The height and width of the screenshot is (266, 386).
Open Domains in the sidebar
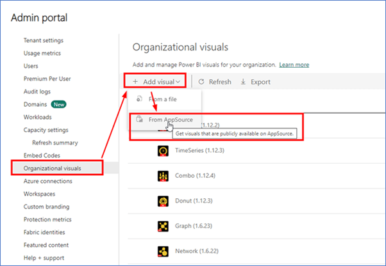point(35,104)
